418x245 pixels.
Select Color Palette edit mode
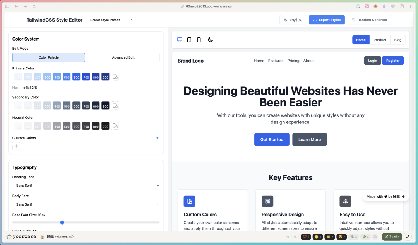coord(49,57)
